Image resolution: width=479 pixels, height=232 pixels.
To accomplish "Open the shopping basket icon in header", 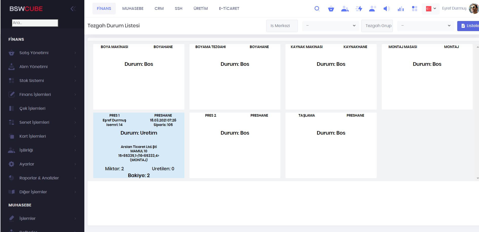I will [x=331, y=9].
